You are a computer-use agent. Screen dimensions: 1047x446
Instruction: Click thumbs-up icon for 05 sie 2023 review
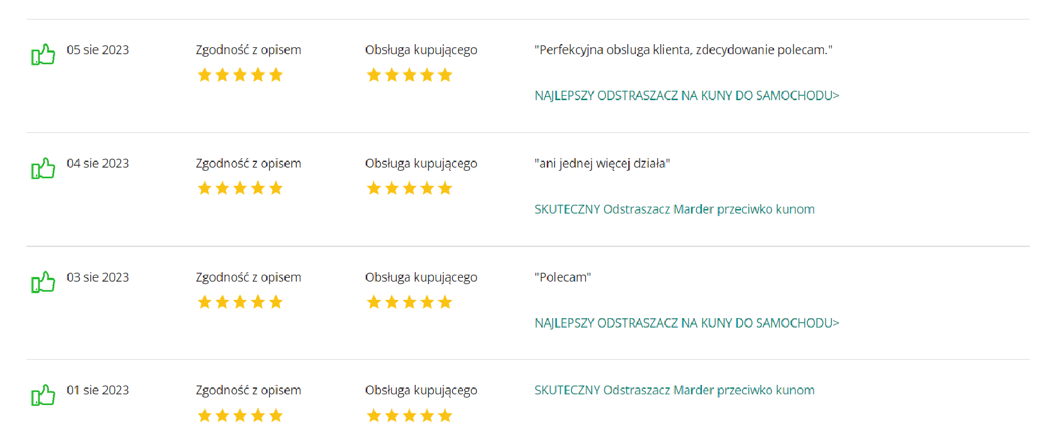tap(43, 55)
